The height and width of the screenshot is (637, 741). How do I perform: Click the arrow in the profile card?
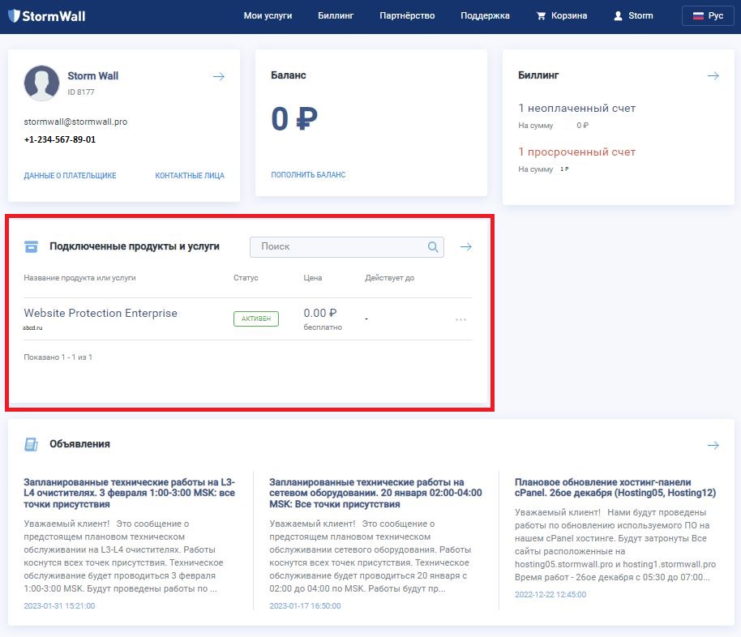pyautogui.click(x=219, y=76)
